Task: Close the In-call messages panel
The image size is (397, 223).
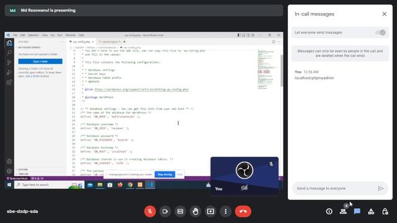Action: point(385,14)
